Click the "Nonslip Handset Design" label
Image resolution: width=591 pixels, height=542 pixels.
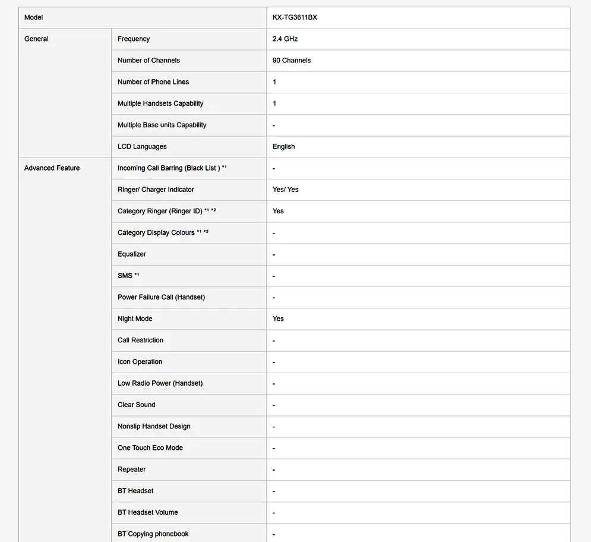(x=154, y=426)
